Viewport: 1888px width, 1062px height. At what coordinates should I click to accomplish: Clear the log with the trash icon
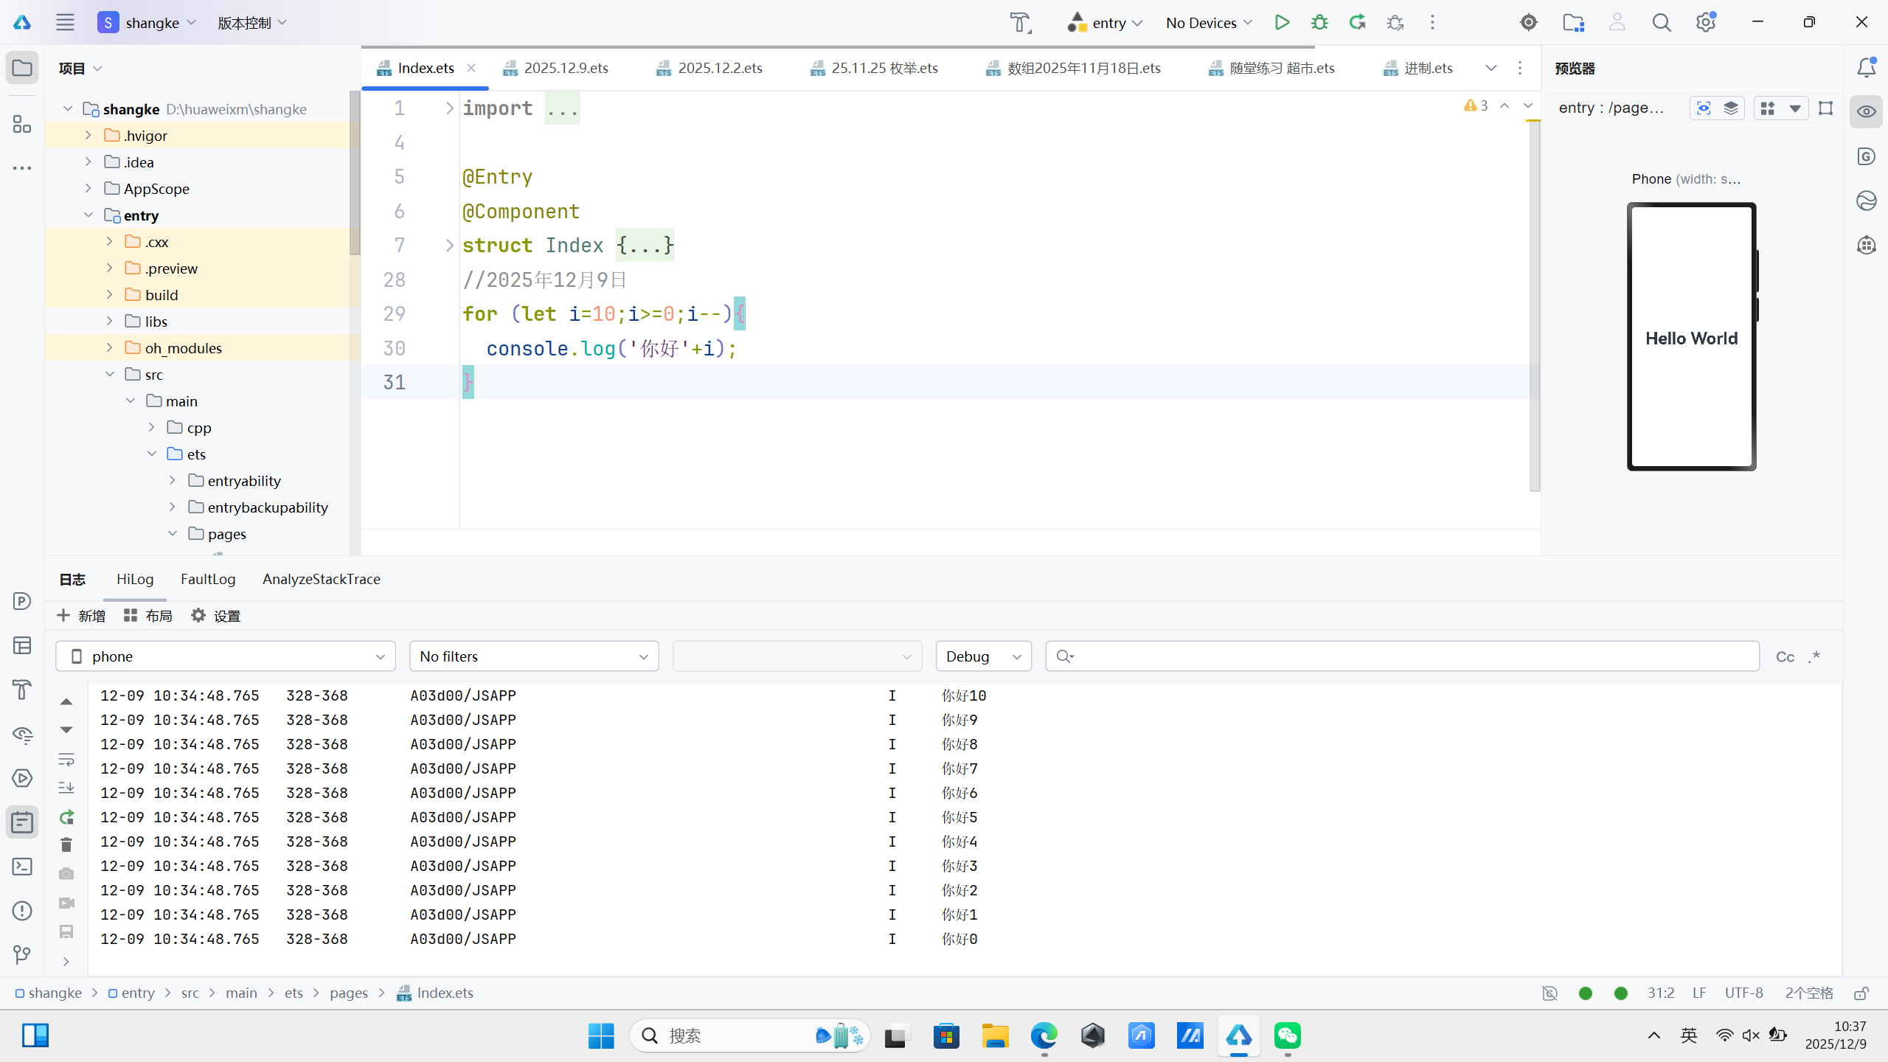(x=66, y=844)
